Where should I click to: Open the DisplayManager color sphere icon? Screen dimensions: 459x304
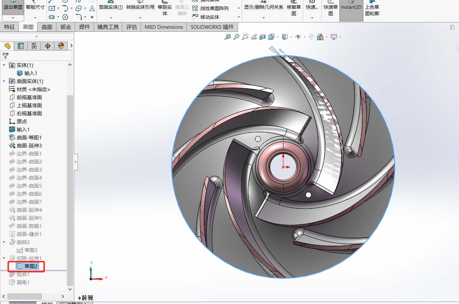point(61,46)
